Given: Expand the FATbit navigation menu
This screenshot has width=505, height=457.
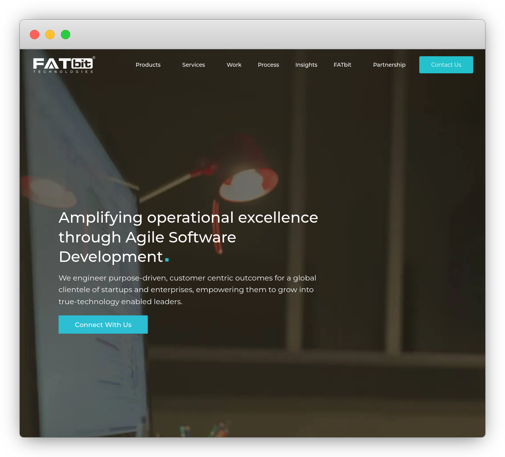Looking at the screenshot, I should point(342,65).
